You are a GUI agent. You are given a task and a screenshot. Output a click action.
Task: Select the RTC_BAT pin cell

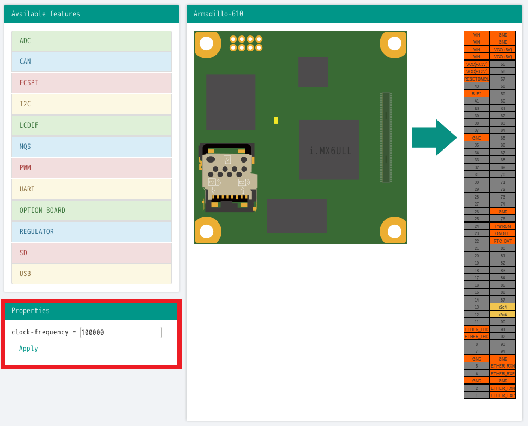(502, 241)
